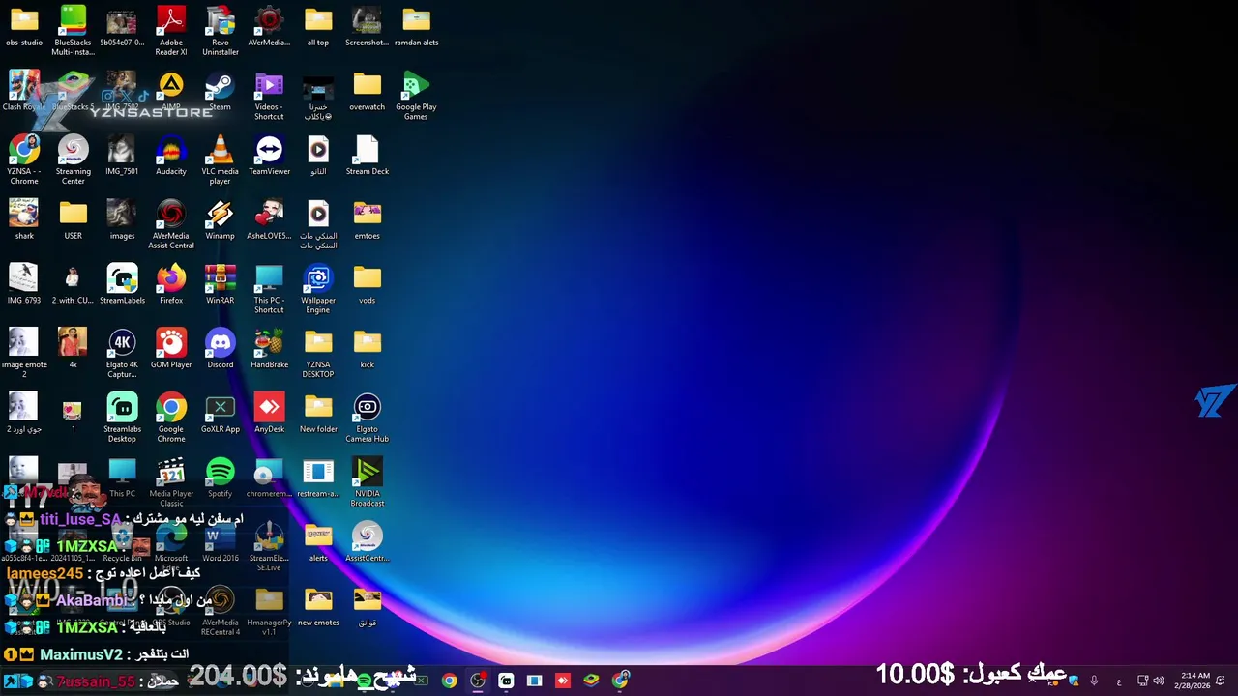
Task: Select the AsheLOVE5 image file
Action: (x=269, y=219)
